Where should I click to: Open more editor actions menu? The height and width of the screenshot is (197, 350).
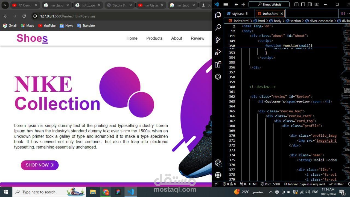coord(348,13)
